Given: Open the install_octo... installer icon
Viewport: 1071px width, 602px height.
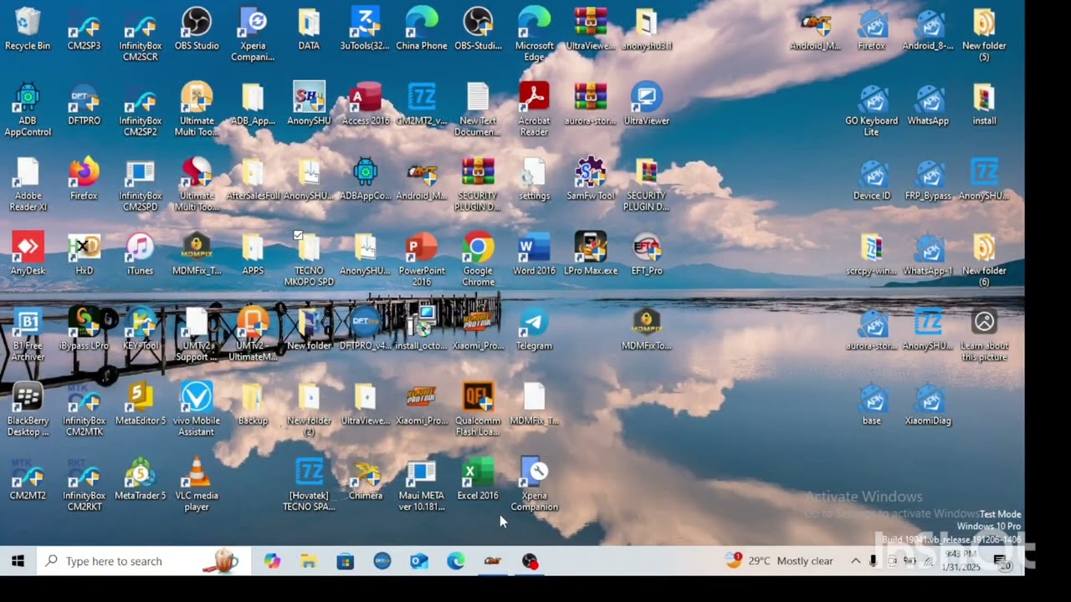Looking at the screenshot, I should tap(422, 329).
